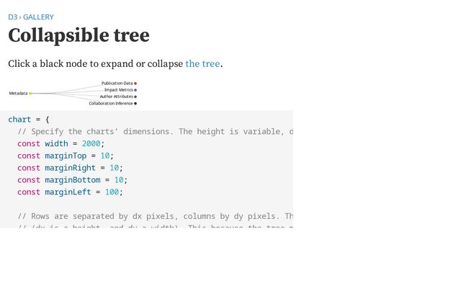Click the "Collapsible tree" page heading

point(79,36)
